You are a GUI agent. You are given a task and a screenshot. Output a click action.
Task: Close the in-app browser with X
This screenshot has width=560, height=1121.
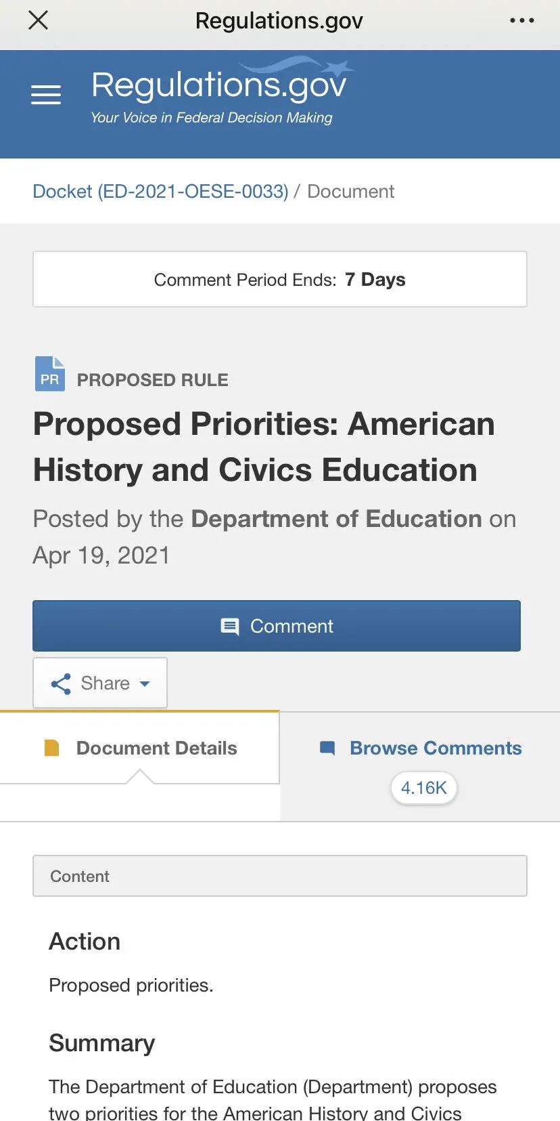click(39, 20)
